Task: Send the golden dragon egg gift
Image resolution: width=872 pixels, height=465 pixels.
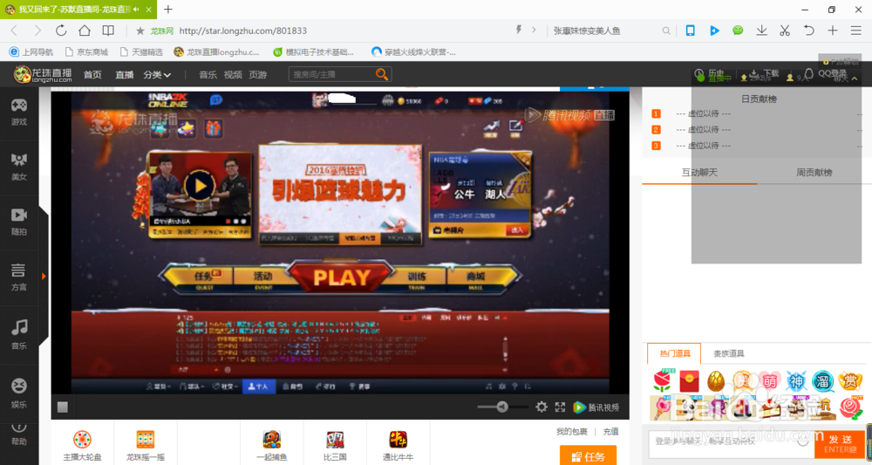Action: click(716, 381)
